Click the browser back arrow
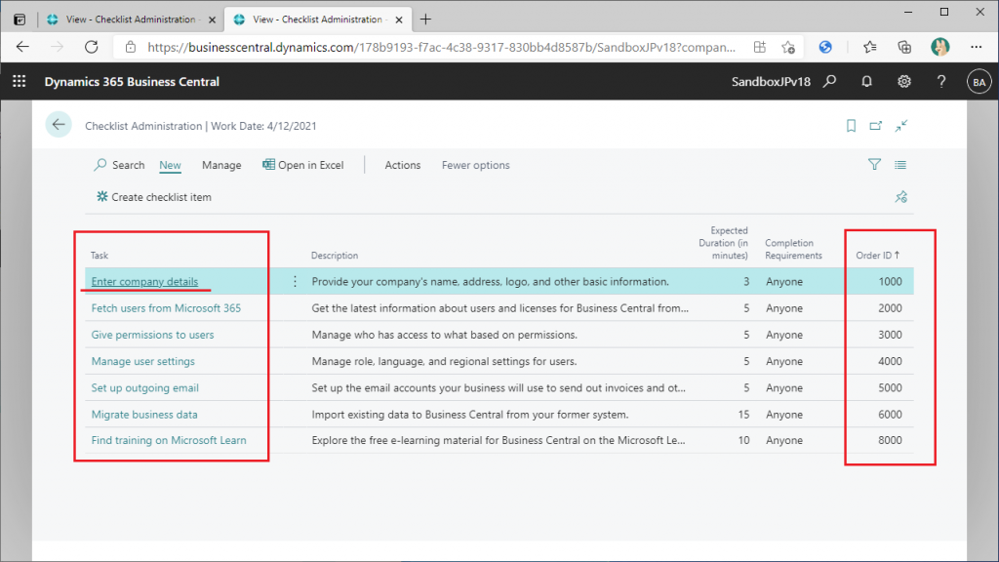The image size is (999, 562). 23,47
